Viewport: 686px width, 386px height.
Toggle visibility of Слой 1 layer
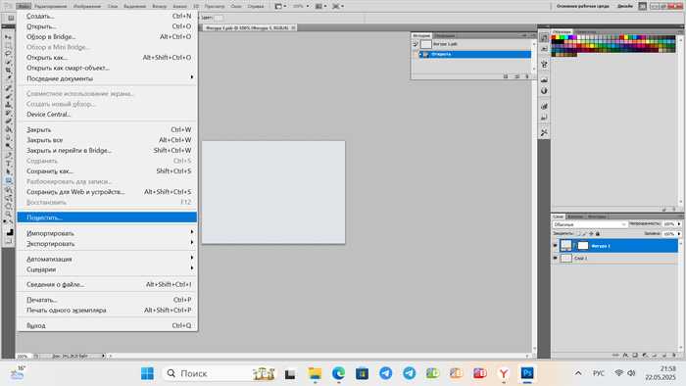tap(556, 259)
